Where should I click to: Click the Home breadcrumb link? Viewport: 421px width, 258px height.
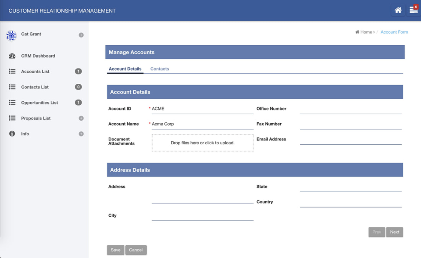[x=364, y=32]
